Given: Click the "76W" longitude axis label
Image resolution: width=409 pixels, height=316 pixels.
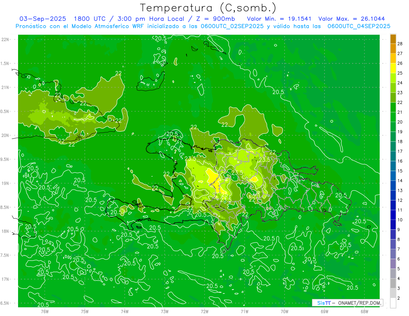Looking at the screenshot, I should tap(45, 311).
